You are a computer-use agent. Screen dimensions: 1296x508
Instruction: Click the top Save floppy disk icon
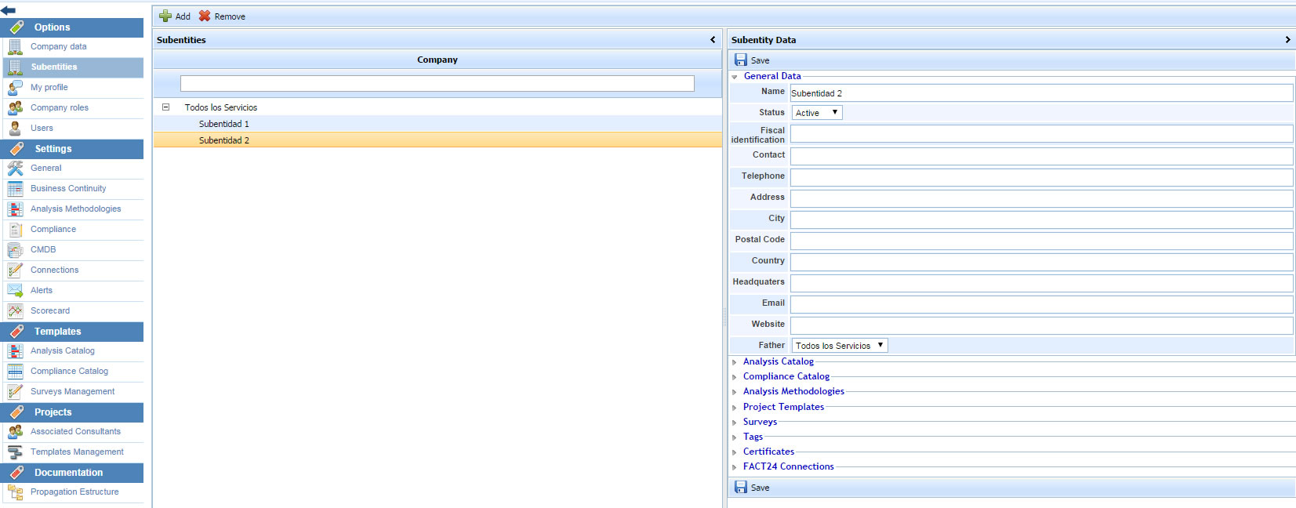coord(740,60)
